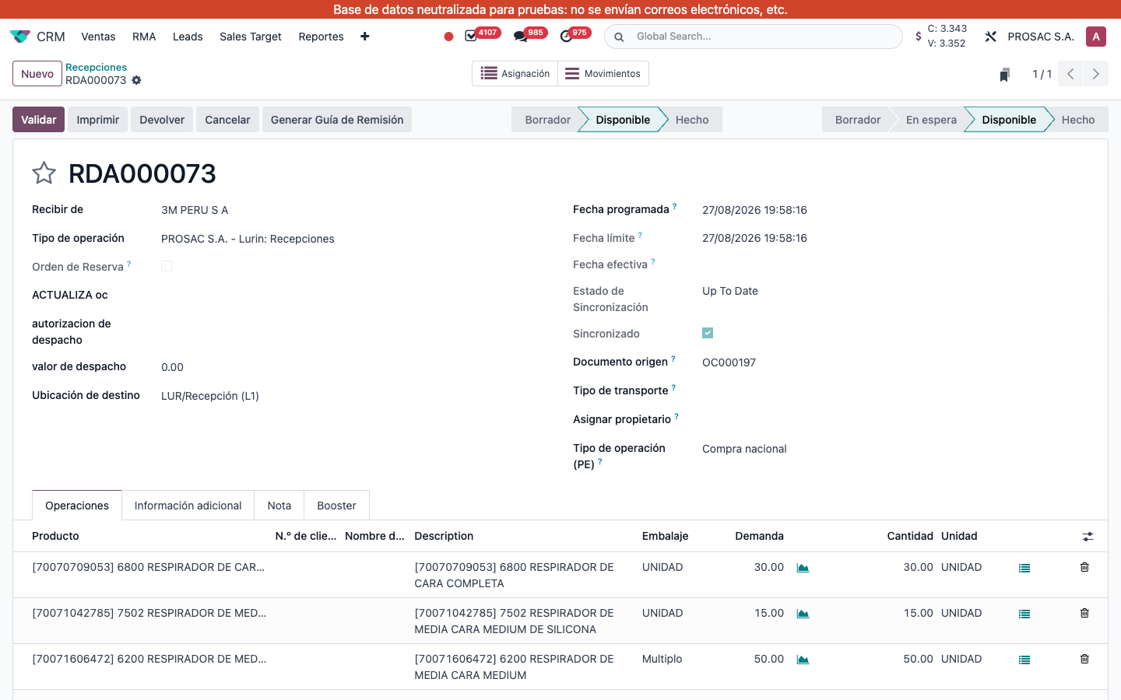Delete the 6200 respirador line
This screenshot has width=1121, height=700.
click(x=1084, y=659)
